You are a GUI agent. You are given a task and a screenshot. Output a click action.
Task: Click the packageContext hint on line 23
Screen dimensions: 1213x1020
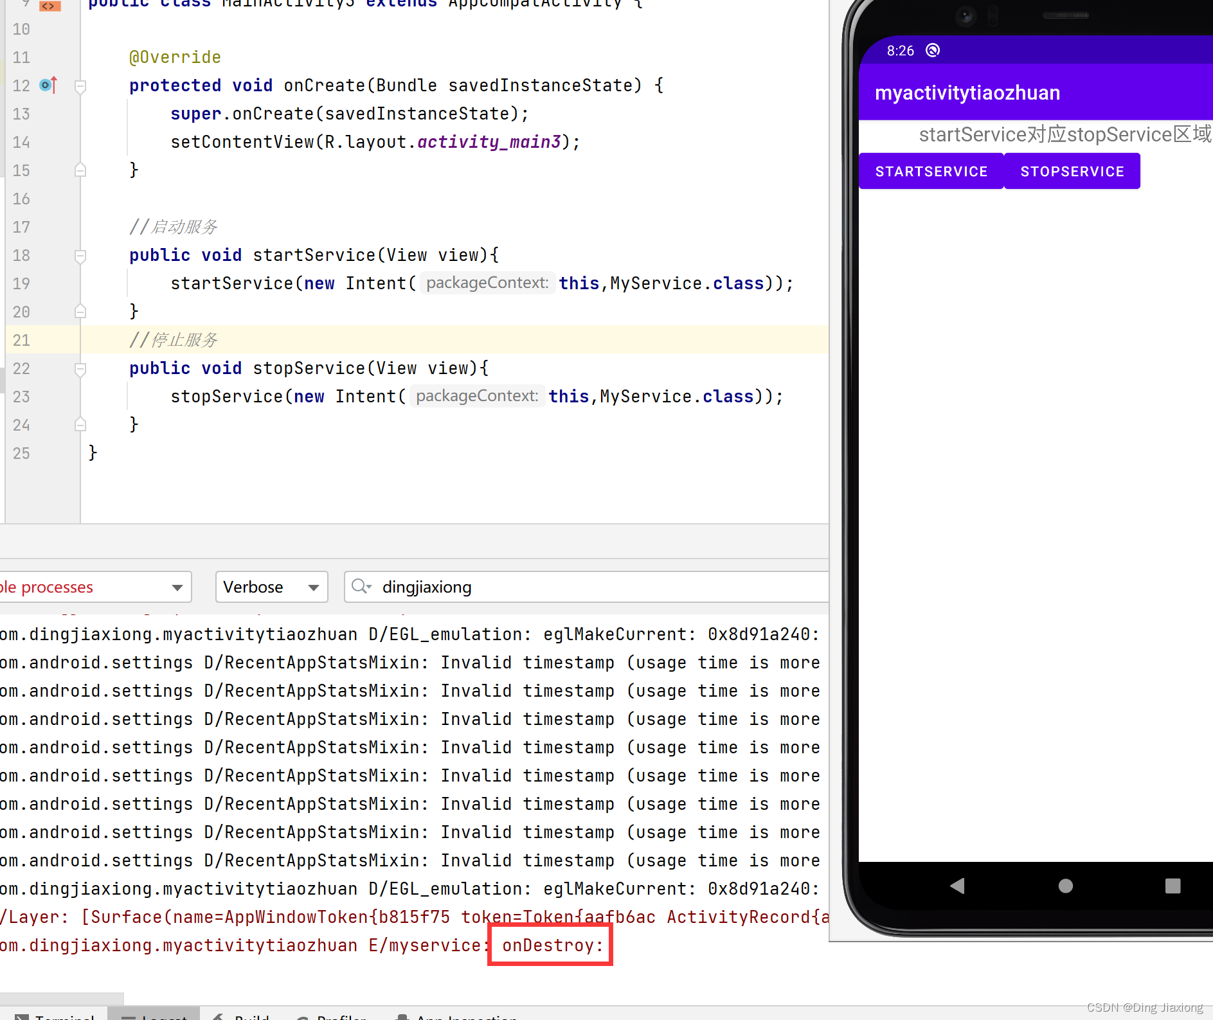tap(477, 396)
